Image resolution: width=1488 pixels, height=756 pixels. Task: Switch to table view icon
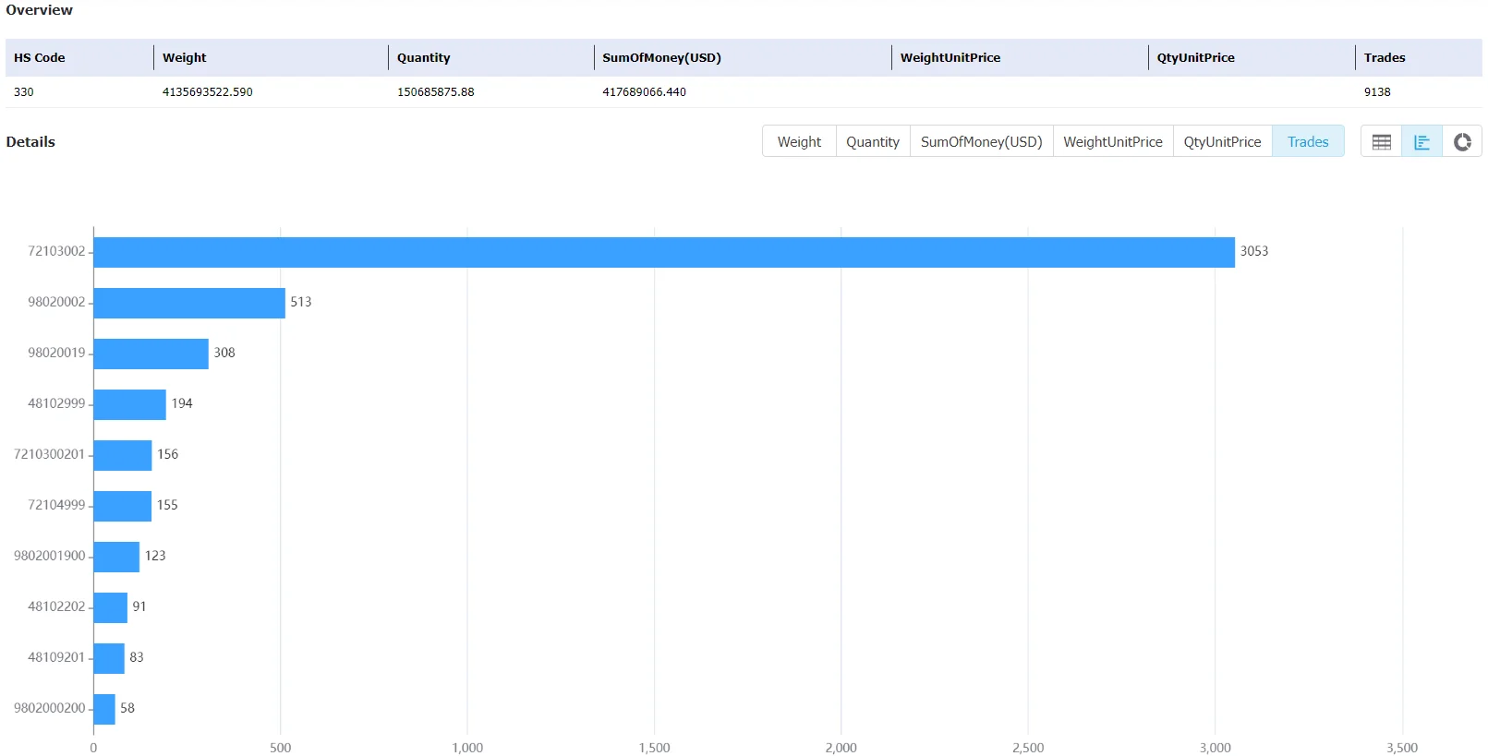pyautogui.click(x=1381, y=142)
